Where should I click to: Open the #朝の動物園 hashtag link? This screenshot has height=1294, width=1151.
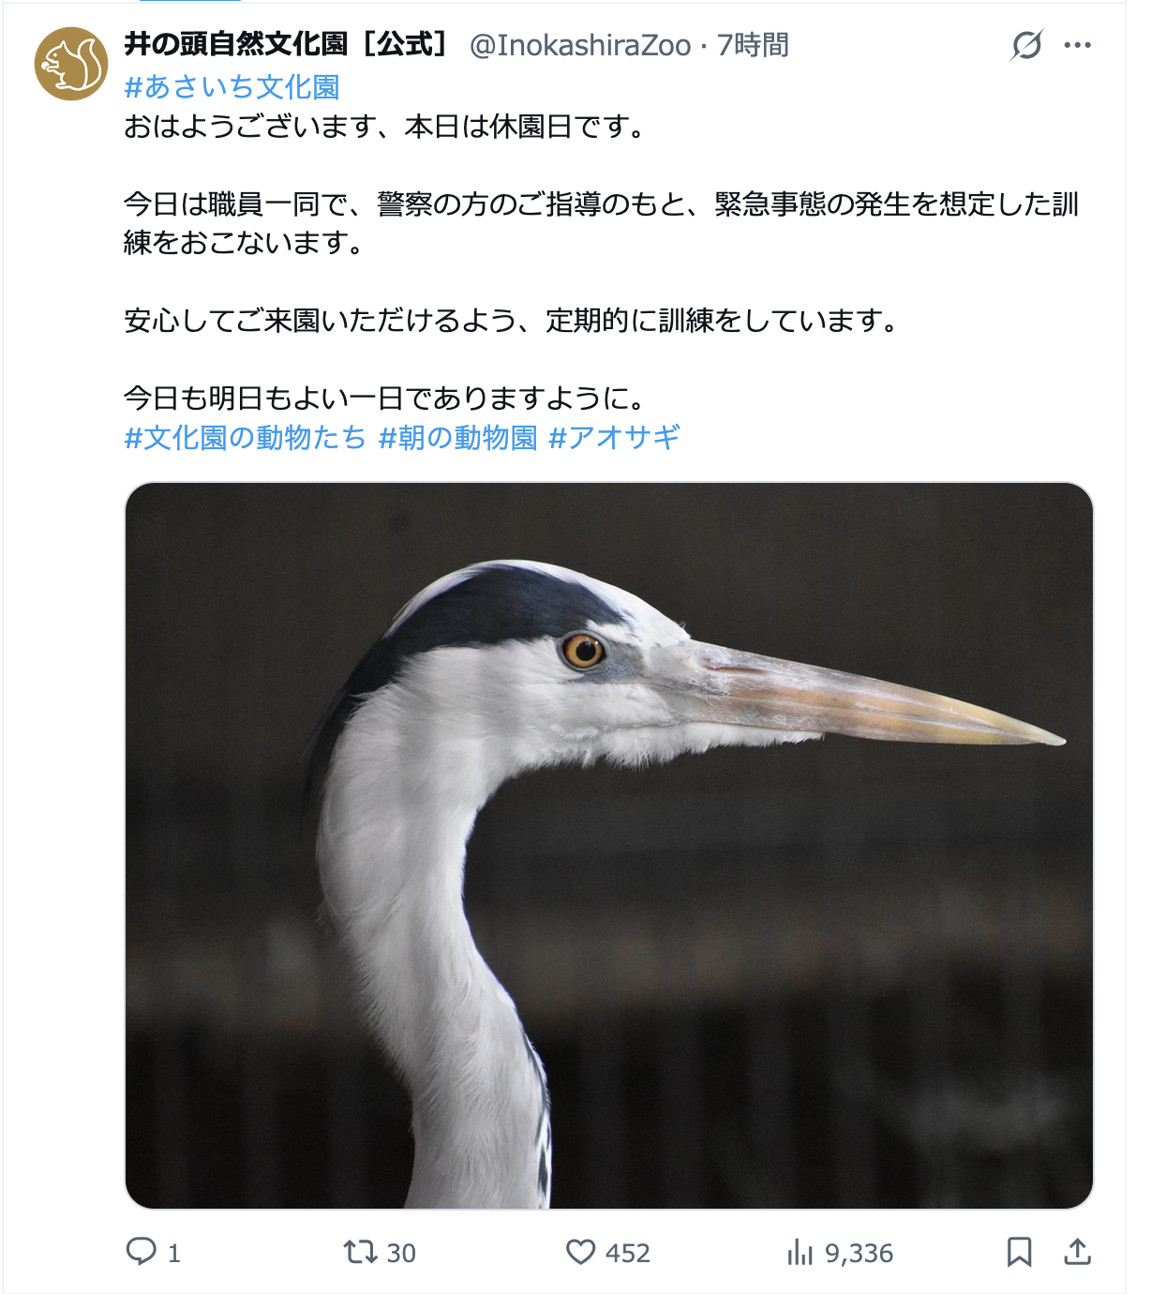(x=457, y=437)
